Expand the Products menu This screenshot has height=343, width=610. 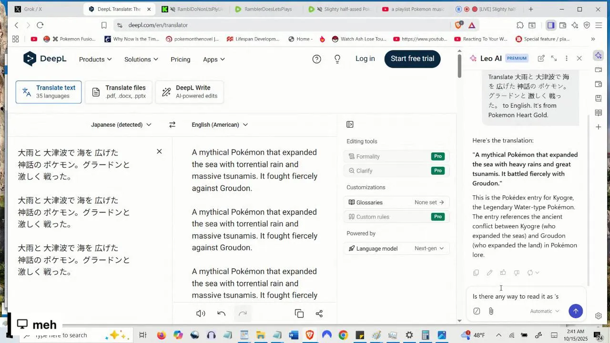95,59
